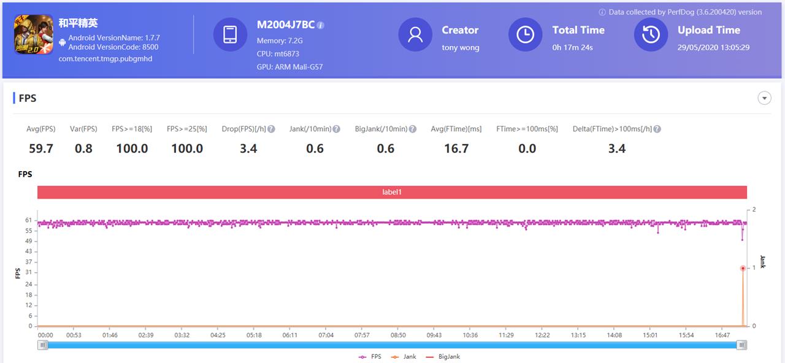Click the Avg(FTime)[ms] value 16.7
Screen dimensions: 785x363
pos(456,148)
